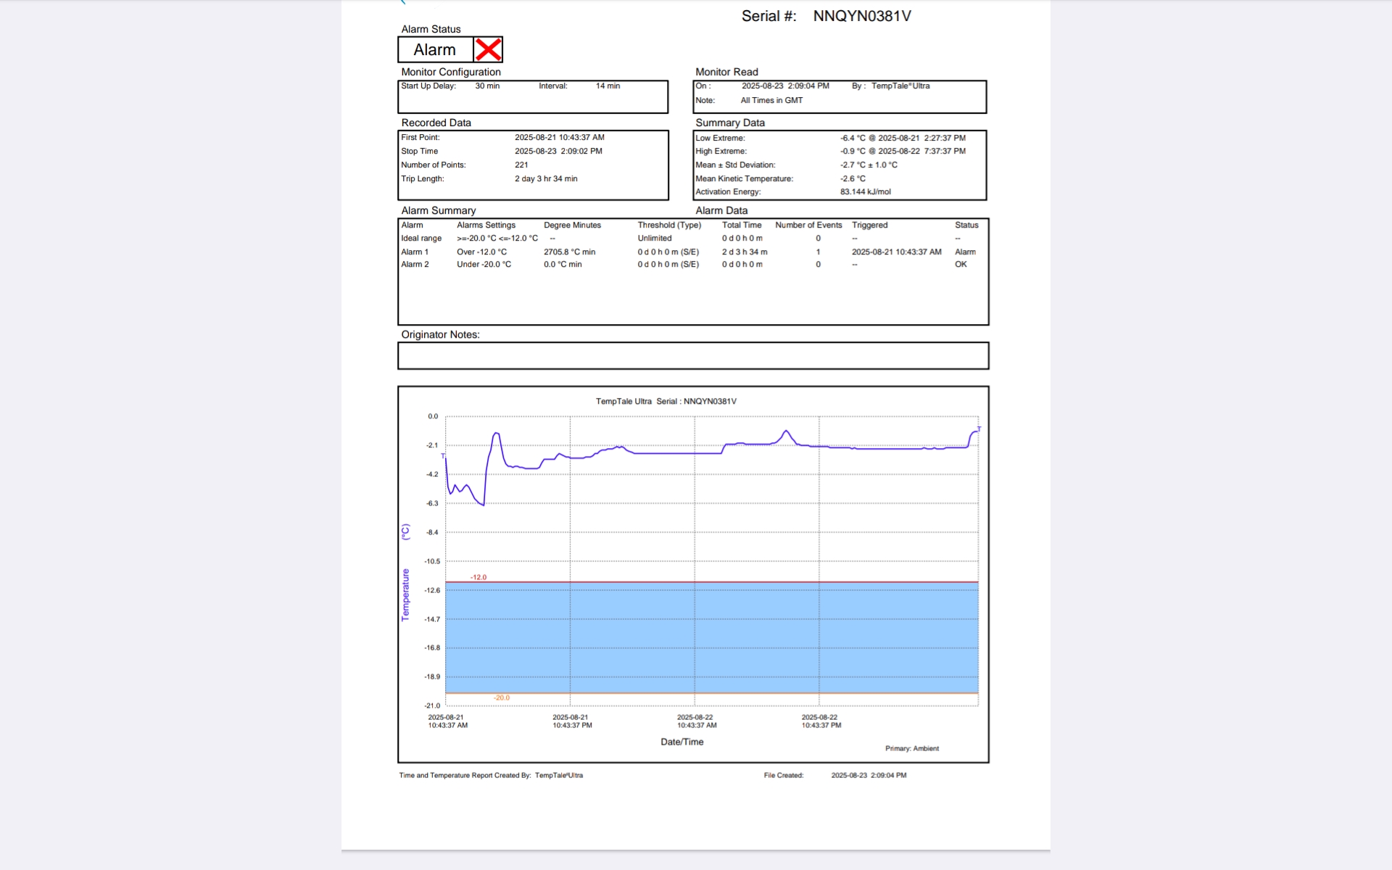Click the chart title TempTale Ultra Serial
1392x870 pixels.
click(x=666, y=401)
